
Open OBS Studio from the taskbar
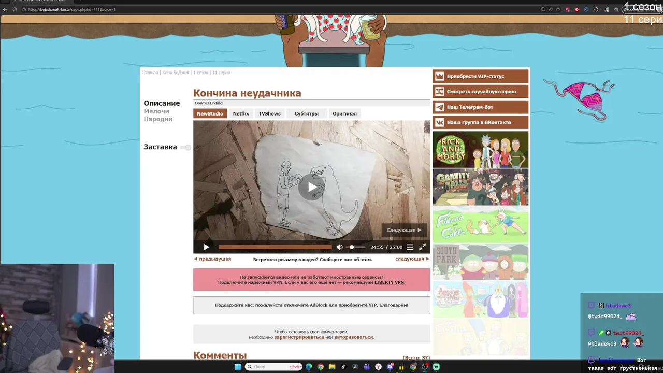click(x=425, y=367)
